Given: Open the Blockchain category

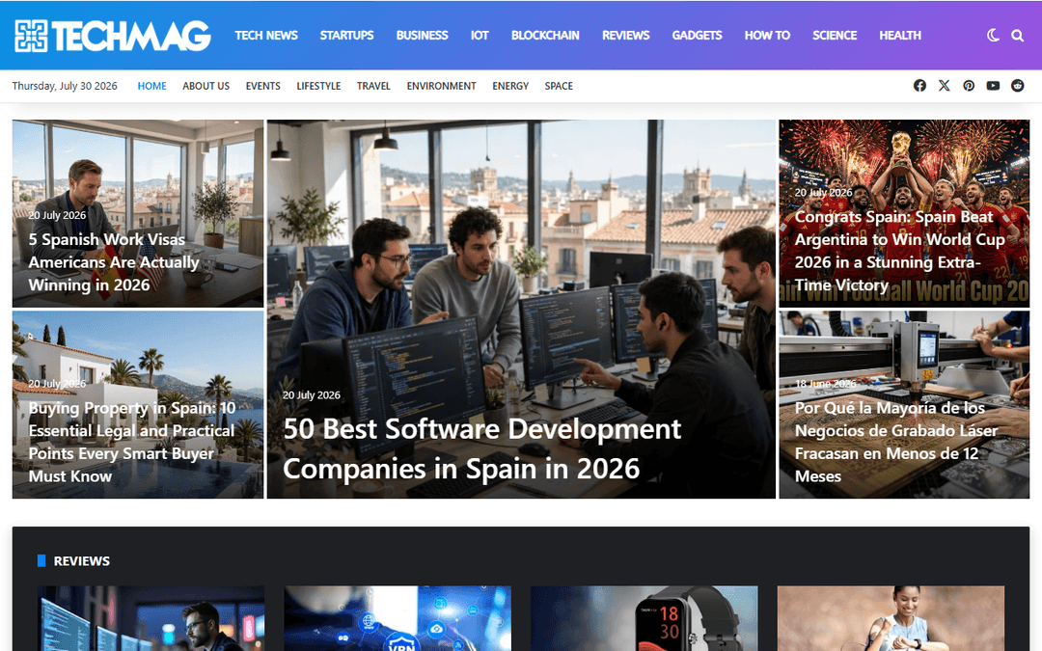Looking at the screenshot, I should point(545,36).
